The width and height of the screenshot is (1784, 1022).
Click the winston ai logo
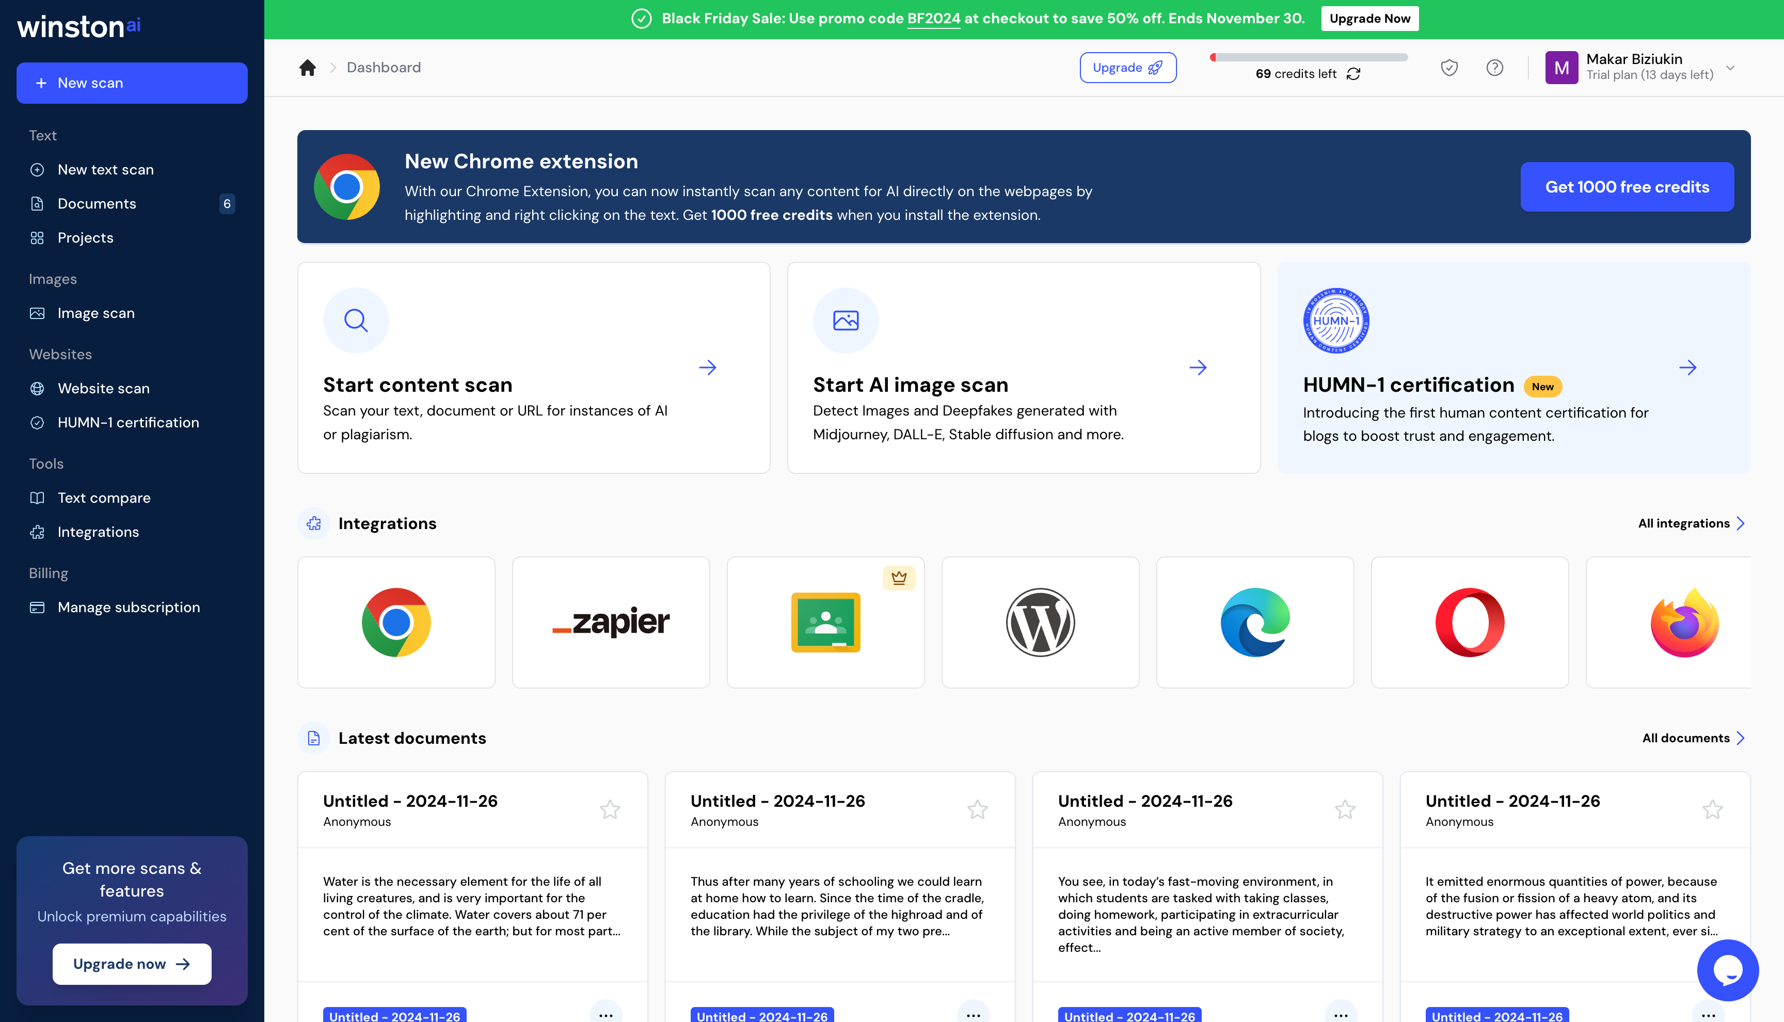[78, 26]
